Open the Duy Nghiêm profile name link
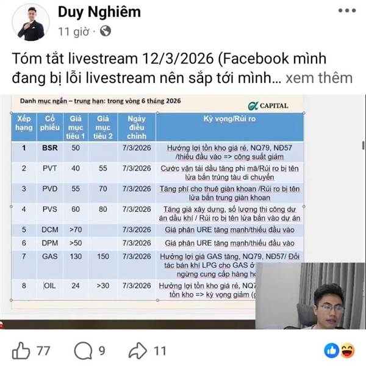Image resolution: width=366 pixels, height=366 pixels. [x=99, y=12]
